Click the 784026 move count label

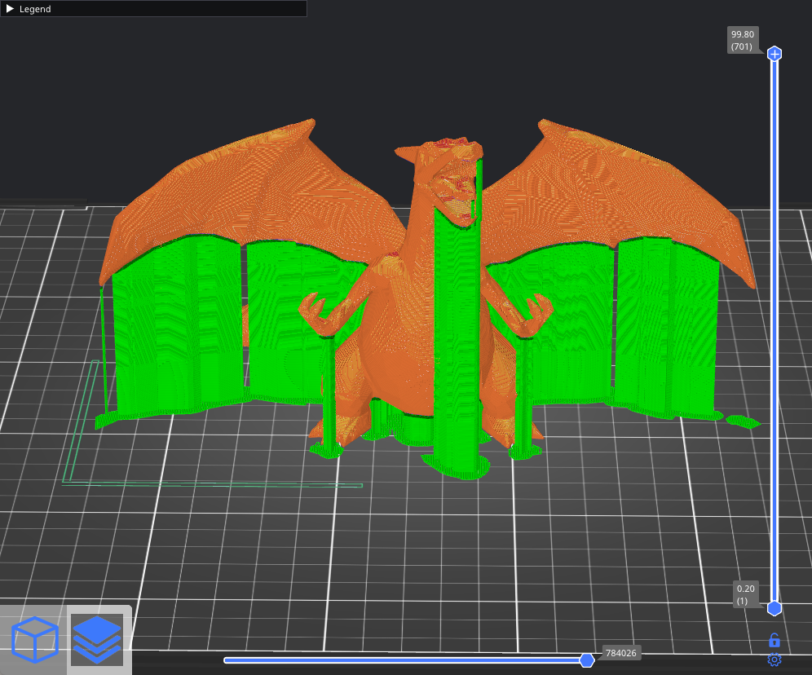[620, 653]
